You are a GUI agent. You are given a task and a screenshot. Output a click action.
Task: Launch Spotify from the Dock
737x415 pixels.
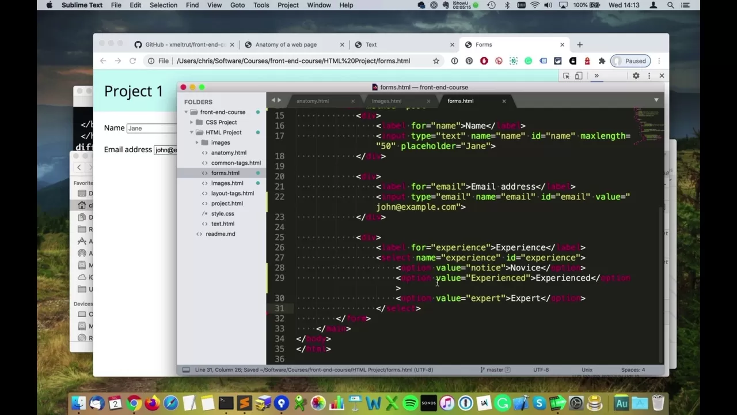click(410, 403)
